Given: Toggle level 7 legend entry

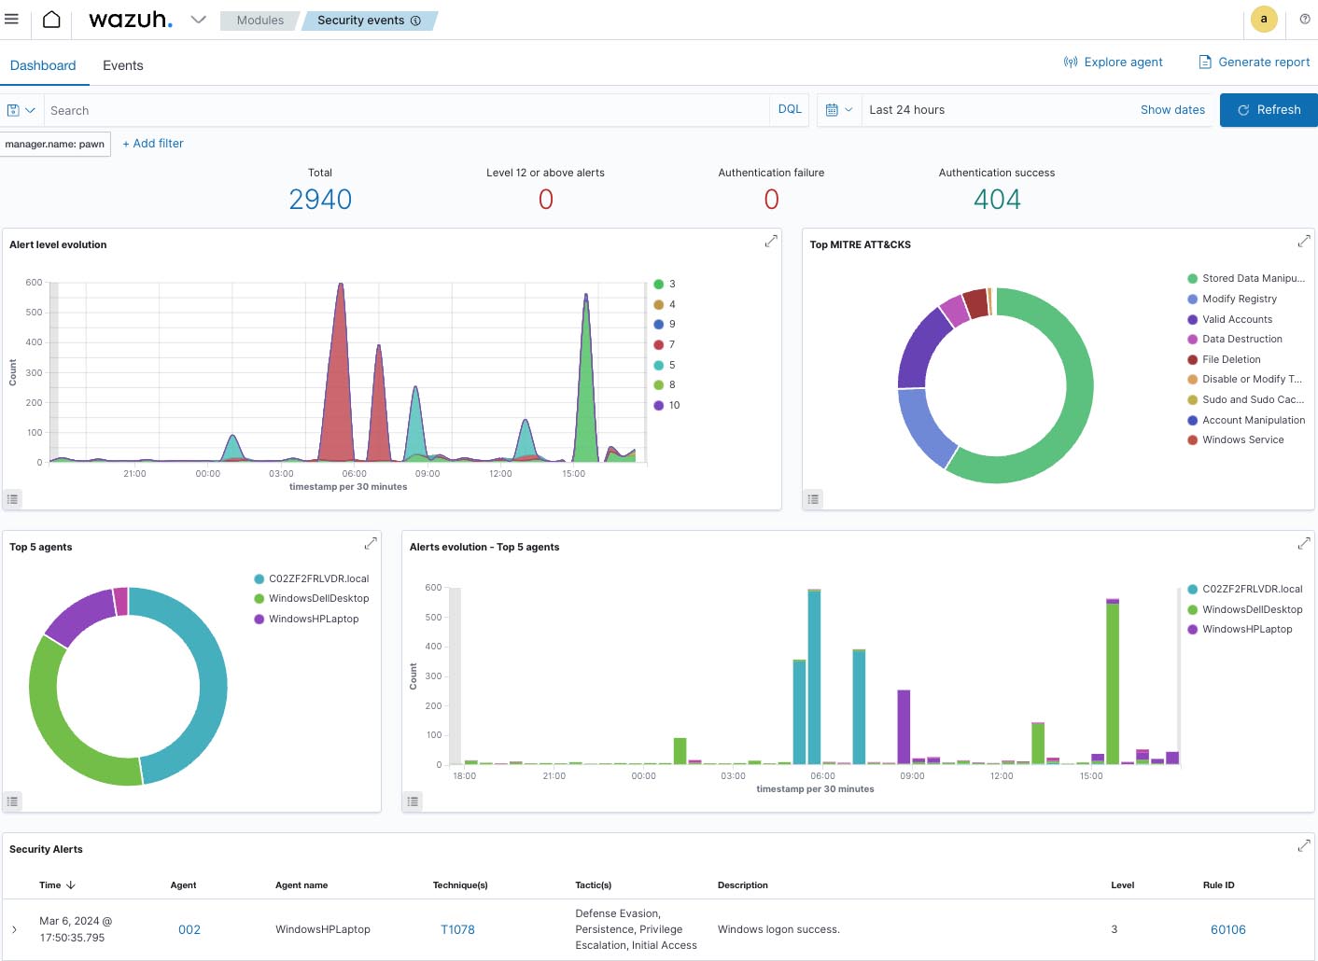Looking at the screenshot, I should click(x=665, y=345).
